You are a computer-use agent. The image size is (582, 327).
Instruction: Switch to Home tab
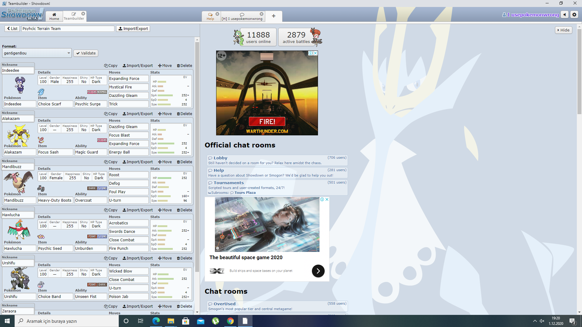coord(54,16)
